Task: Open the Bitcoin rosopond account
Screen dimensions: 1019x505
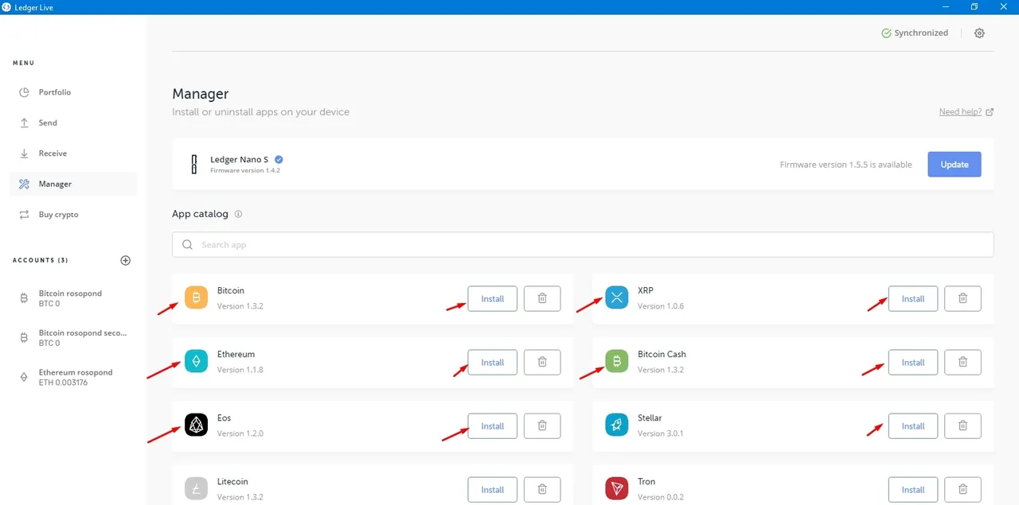Action: coord(73,298)
